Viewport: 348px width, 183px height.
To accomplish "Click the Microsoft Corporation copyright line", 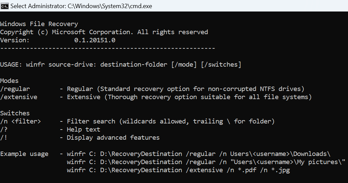I will point(104,32).
